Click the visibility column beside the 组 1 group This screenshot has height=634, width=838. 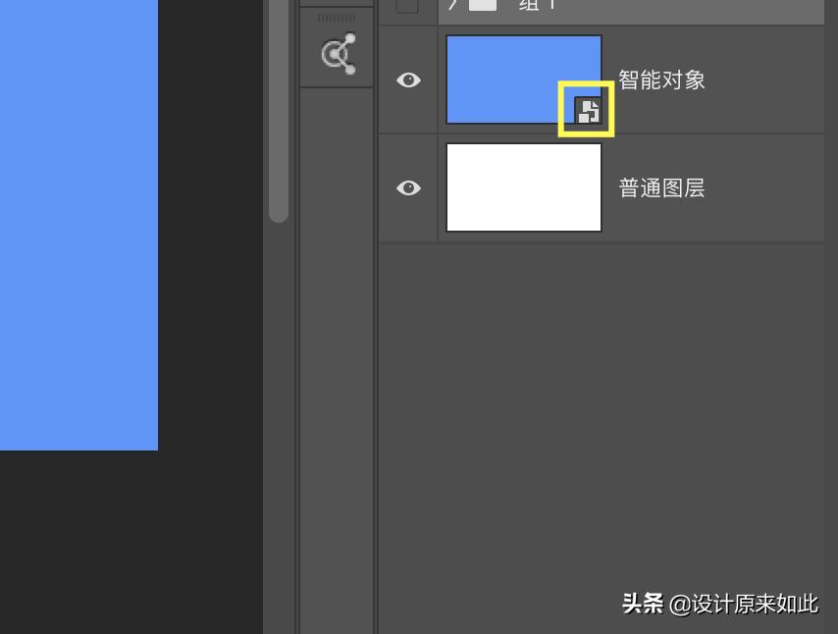coord(408,5)
